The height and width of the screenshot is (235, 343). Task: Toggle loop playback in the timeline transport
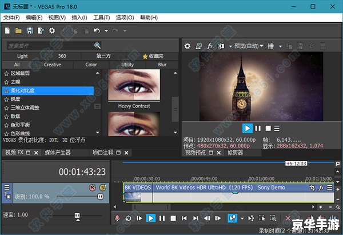tap(128, 218)
